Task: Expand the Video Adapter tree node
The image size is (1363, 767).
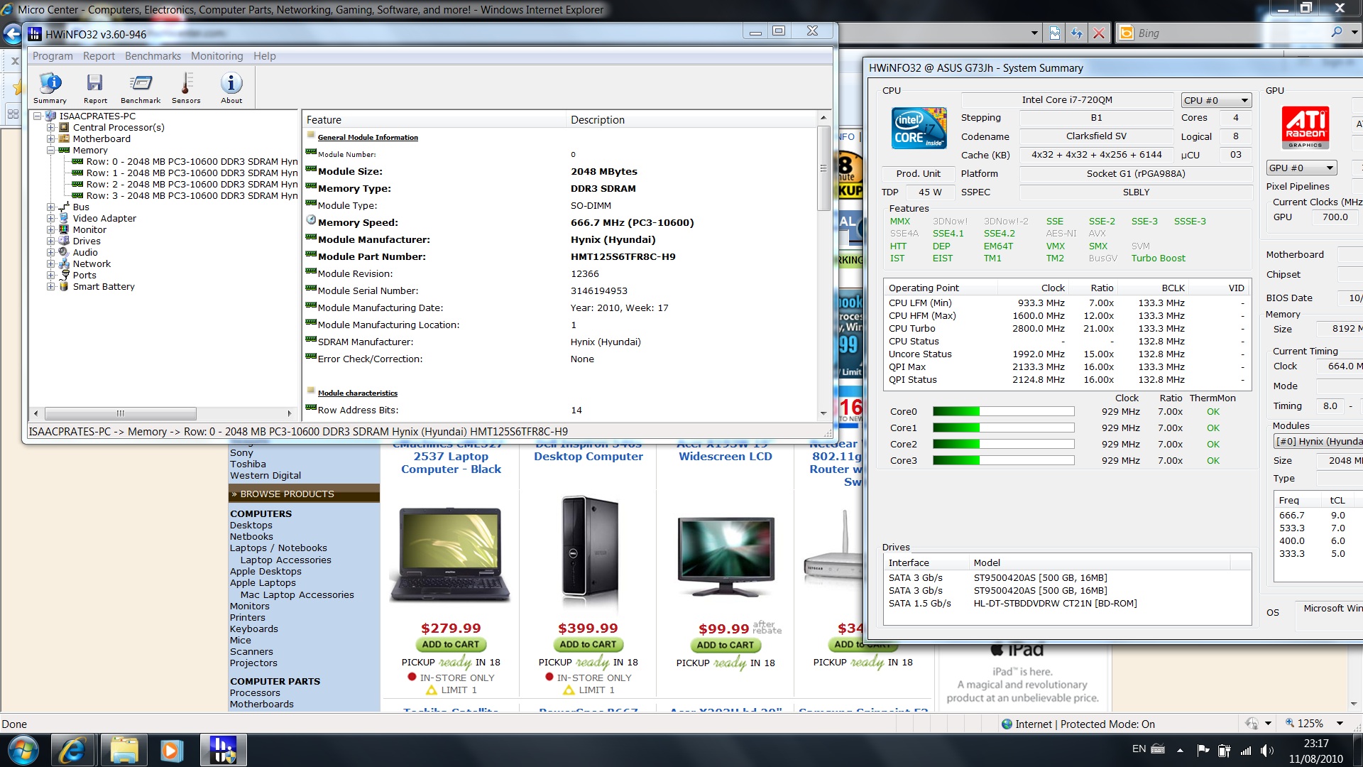Action: (50, 219)
